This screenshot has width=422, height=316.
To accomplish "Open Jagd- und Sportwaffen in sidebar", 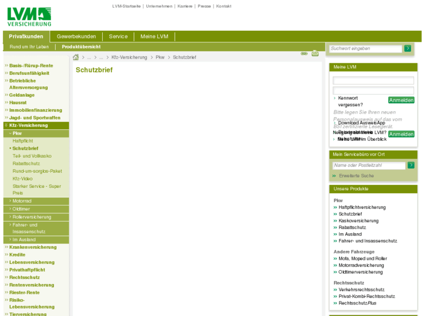I will coord(35,118).
